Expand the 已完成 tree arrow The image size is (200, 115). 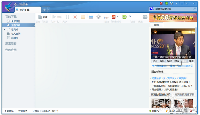pyautogui.click(x=4, y=30)
